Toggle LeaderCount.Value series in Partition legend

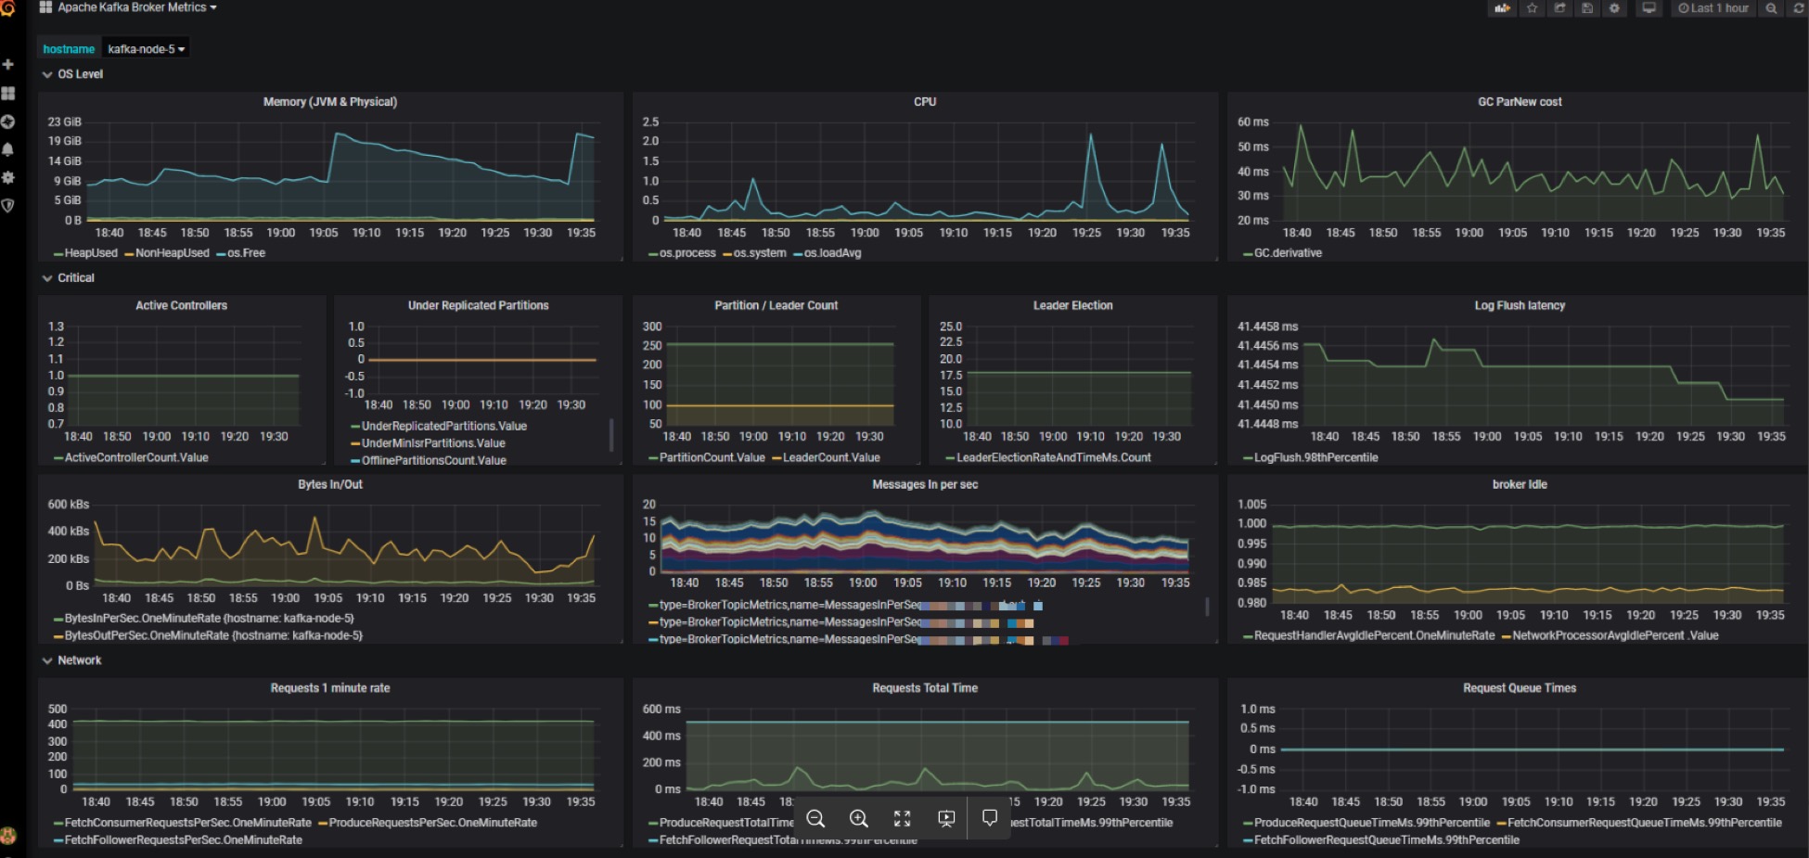pos(830,457)
